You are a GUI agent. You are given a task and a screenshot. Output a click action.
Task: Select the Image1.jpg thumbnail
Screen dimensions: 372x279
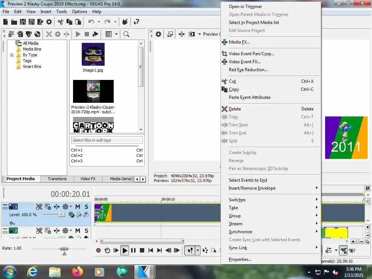pos(93,54)
